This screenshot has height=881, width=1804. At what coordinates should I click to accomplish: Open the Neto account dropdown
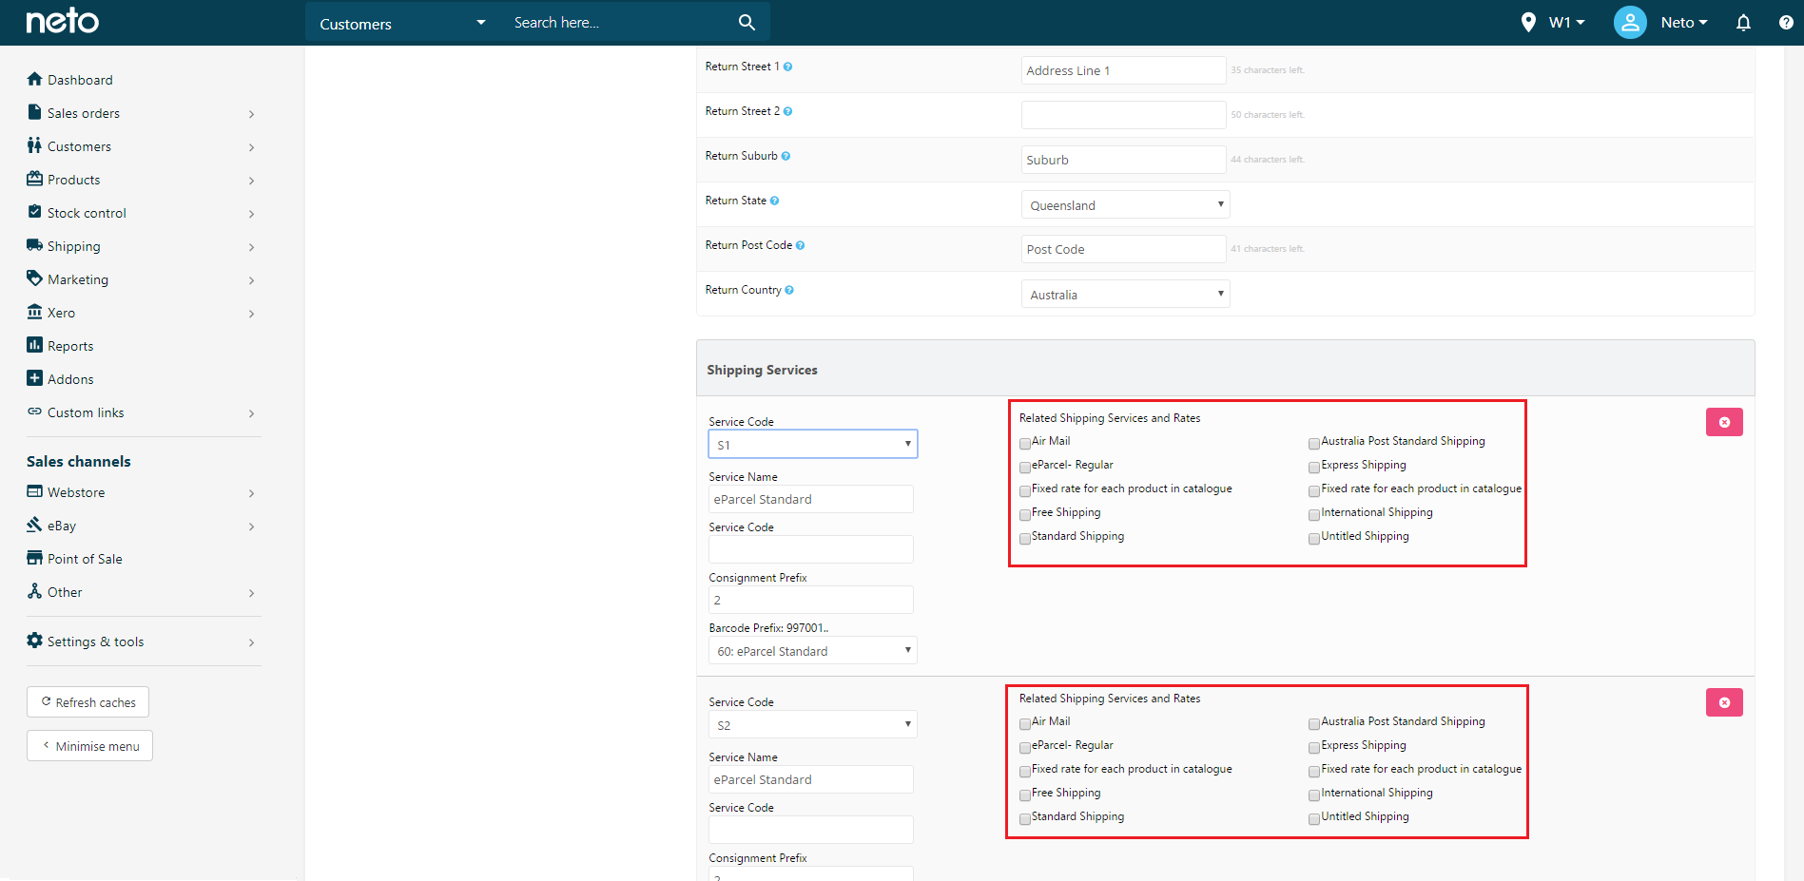(1684, 22)
